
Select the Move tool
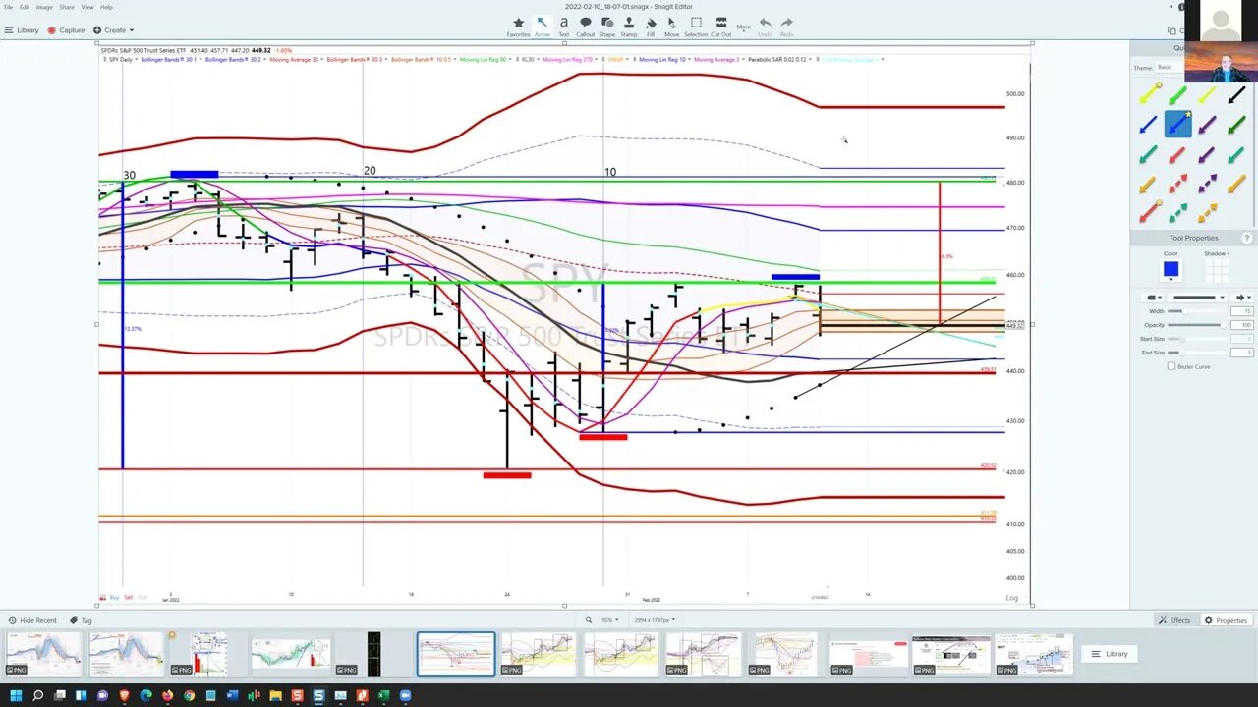pos(671,27)
